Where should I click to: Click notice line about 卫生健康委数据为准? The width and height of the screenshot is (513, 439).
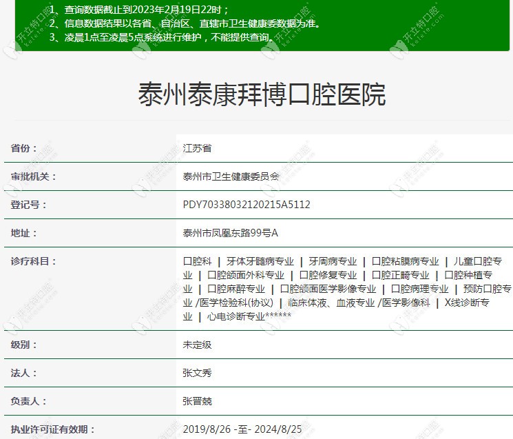point(185,23)
